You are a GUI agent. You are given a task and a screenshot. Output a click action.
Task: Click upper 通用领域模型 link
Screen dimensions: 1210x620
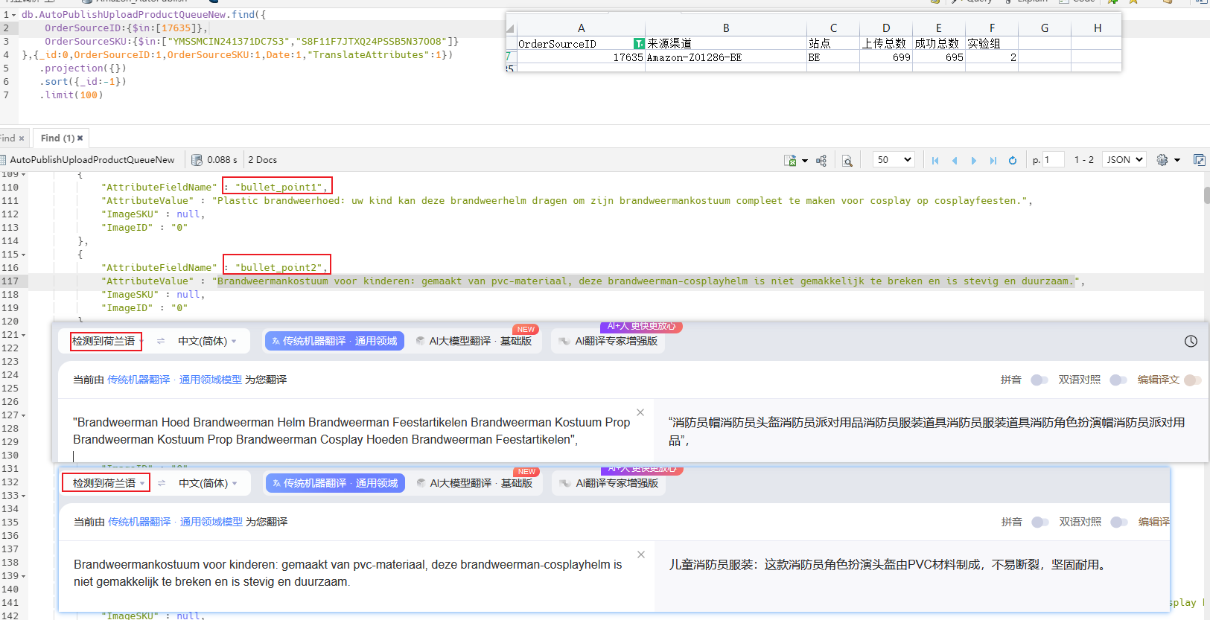pos(211,380)
